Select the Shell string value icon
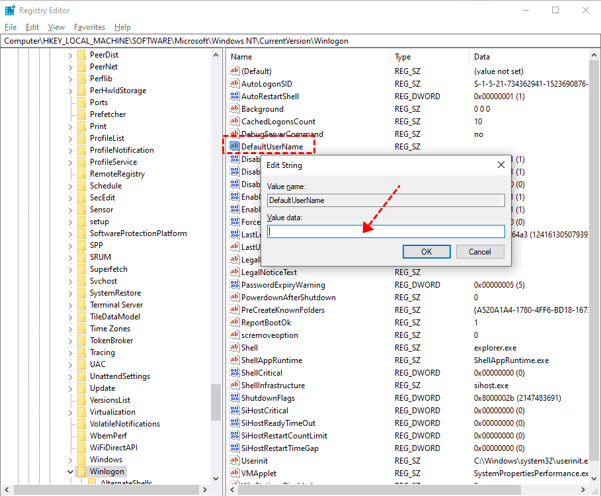The image size is (601, 496). [234, 347]
